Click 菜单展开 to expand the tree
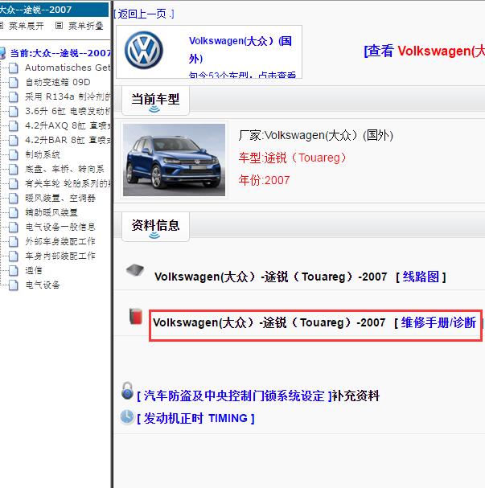Image resolution: width=485 pixels, height=488 pixels. point(27,26)
